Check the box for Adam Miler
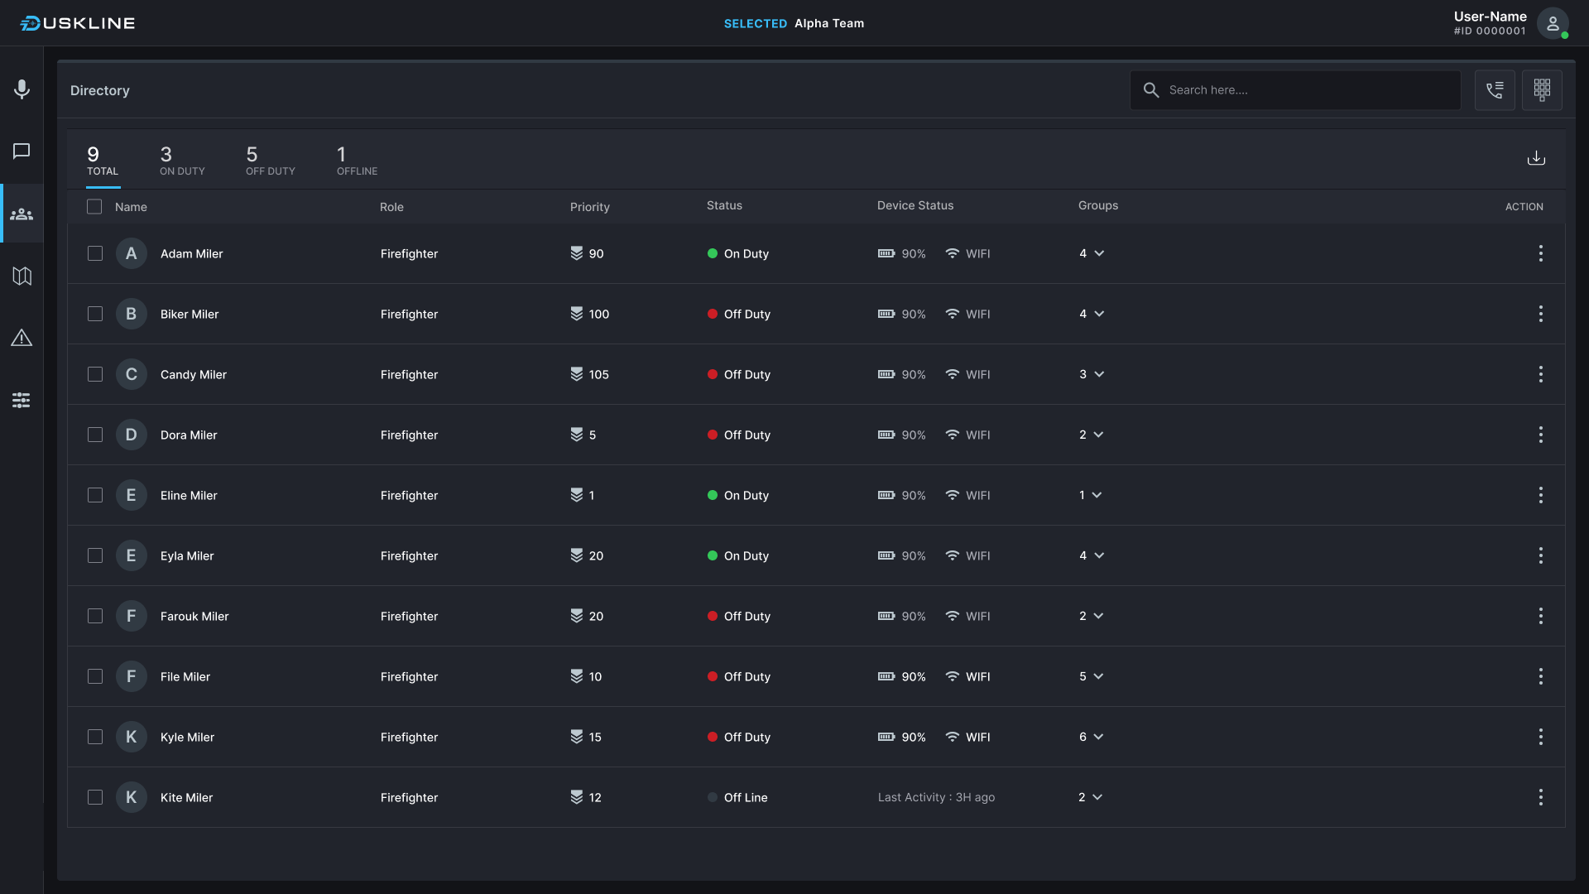The width and height of the screenshot is (1589, 894). [x=95, y=253]
